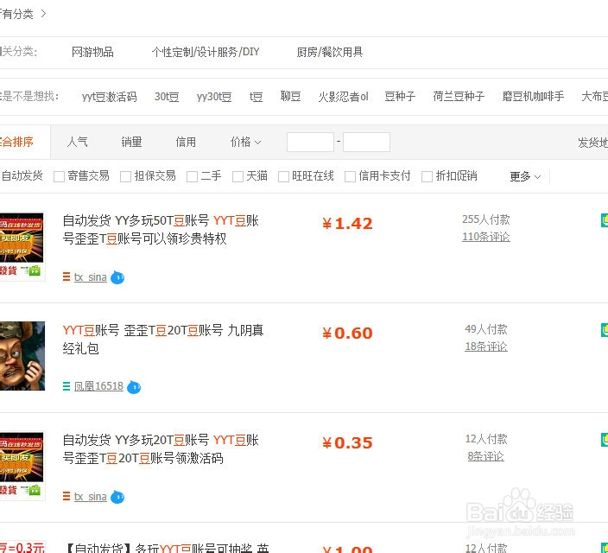View the 110条评论 reviews link
The image size is (608, 553).
(486, 237)
